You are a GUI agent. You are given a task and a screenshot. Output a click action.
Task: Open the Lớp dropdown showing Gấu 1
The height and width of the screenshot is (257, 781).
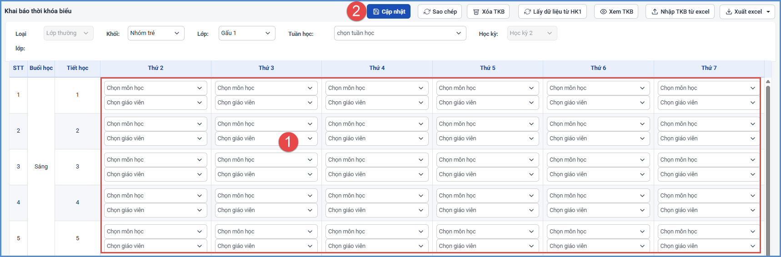[247, 33]
